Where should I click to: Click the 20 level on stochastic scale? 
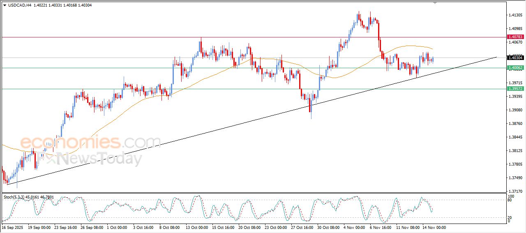pyautogui.click(x=510, y=217)
